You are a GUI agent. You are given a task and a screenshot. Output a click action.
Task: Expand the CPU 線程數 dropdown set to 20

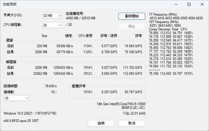point(52,25)
